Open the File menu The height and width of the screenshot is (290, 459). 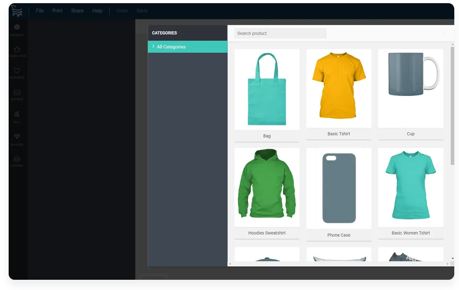40,11
